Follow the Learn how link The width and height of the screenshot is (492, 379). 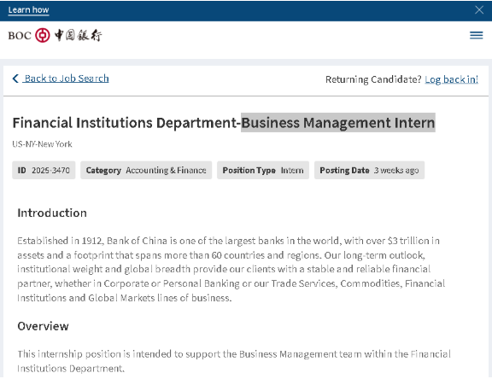pos(28,10)
